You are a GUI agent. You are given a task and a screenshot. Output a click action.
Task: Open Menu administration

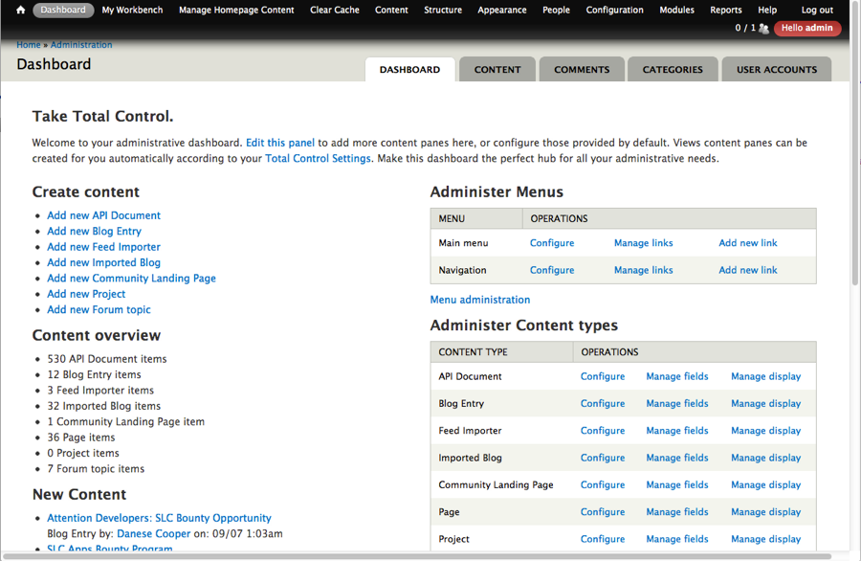pos(479,299)
